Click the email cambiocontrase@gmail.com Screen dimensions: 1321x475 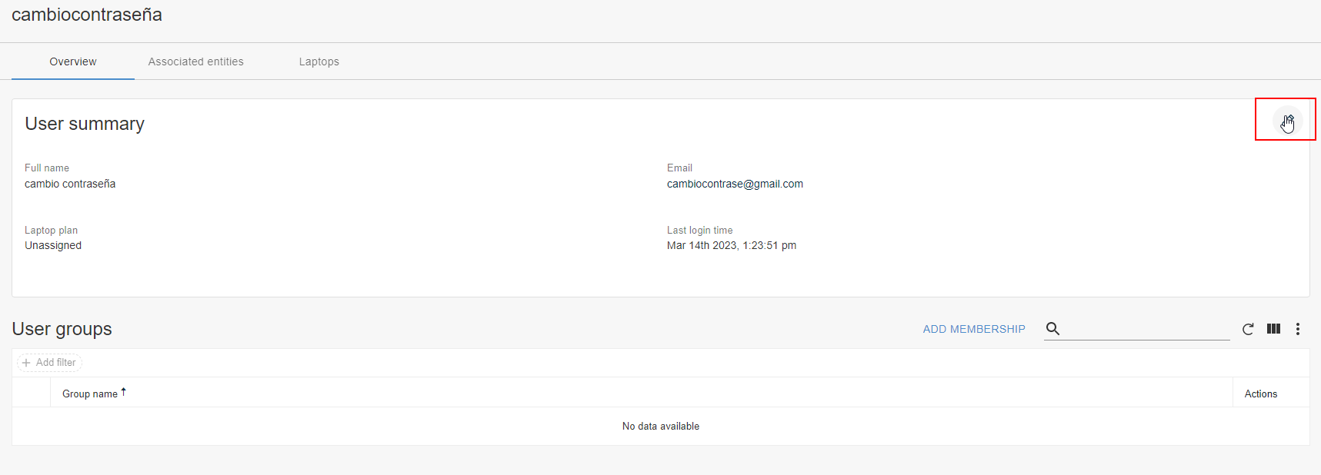pos(735,184)
